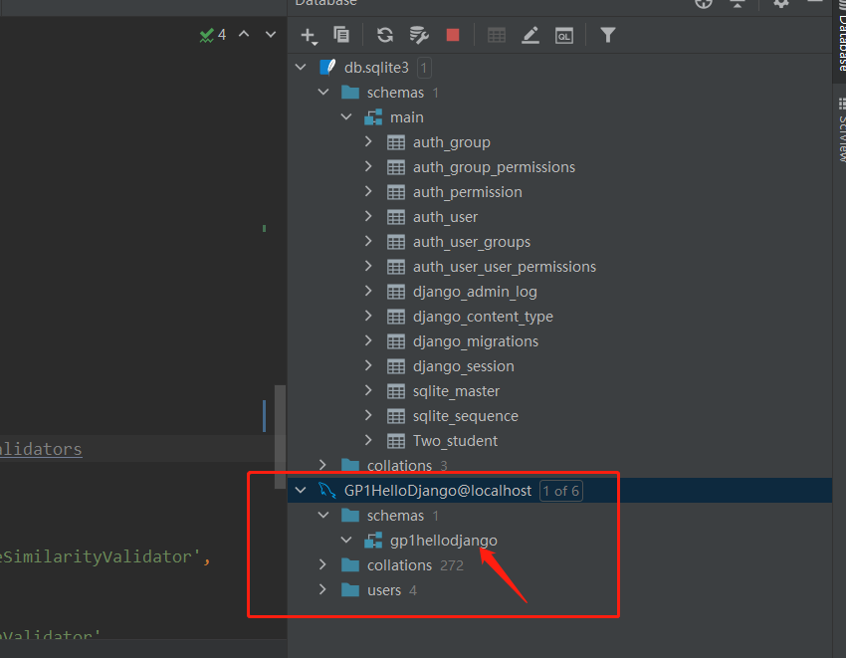
Task: Expand the auth_group table
Action: (368, 141)
